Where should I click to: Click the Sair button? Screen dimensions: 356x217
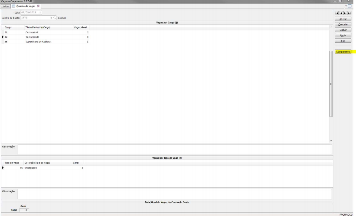345,41
